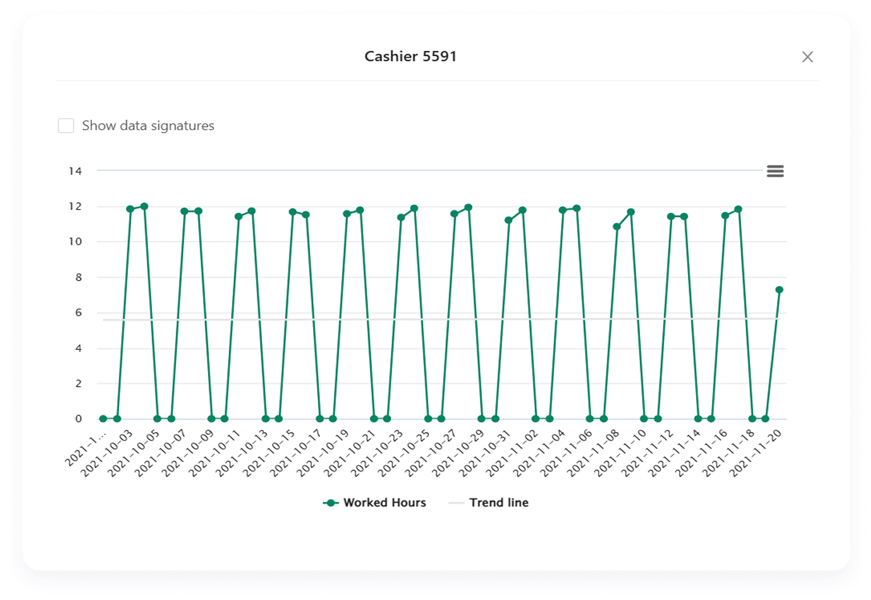Toggle the Worked Hours legend series
This screenshot has width=871, height=600.
tap(375, 503)
